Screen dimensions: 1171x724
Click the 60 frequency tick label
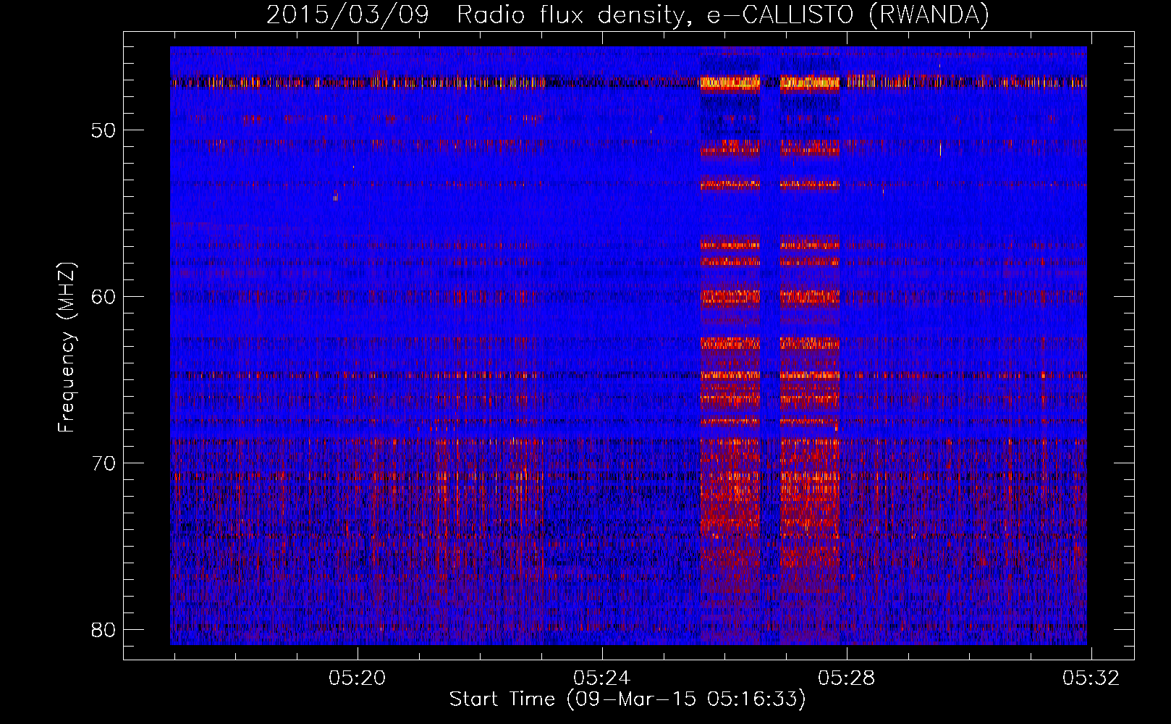(x=104, y=297)
